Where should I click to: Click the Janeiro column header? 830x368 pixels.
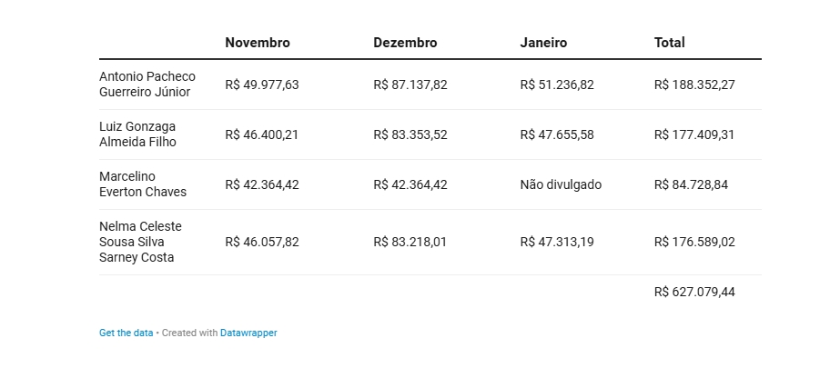(543, 43)
